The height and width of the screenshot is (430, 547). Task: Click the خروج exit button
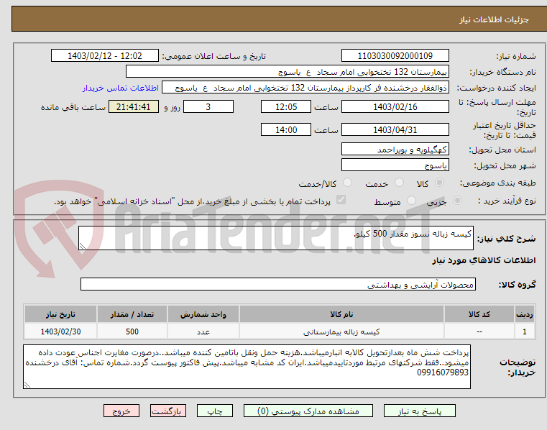pos(121,411)
